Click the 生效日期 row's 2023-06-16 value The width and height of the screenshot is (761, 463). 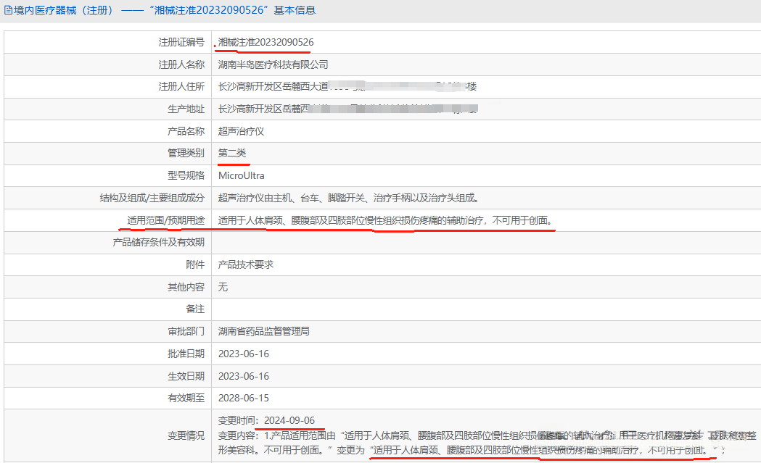point(244,376)
